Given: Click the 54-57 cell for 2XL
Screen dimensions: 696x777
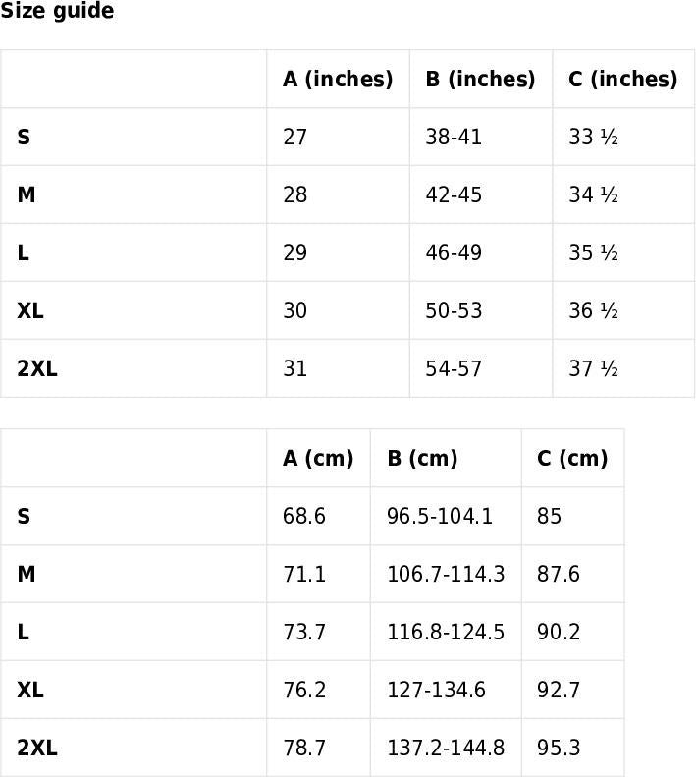Looking at the screenshot, I should (x=454, y=369).
